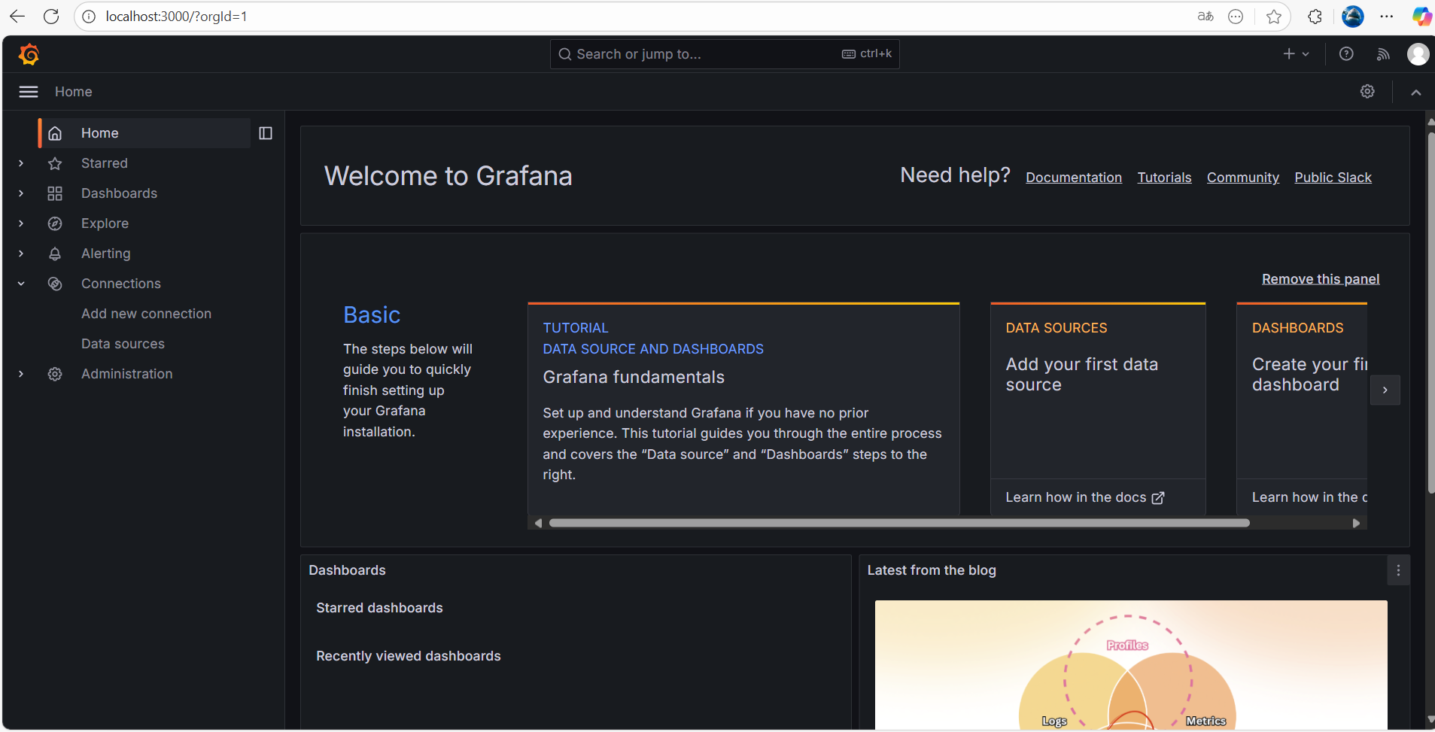This screenshot has height=732, width=1435.
Task: Click the Grafana logo icon
Action: click(x=29, y=54)
